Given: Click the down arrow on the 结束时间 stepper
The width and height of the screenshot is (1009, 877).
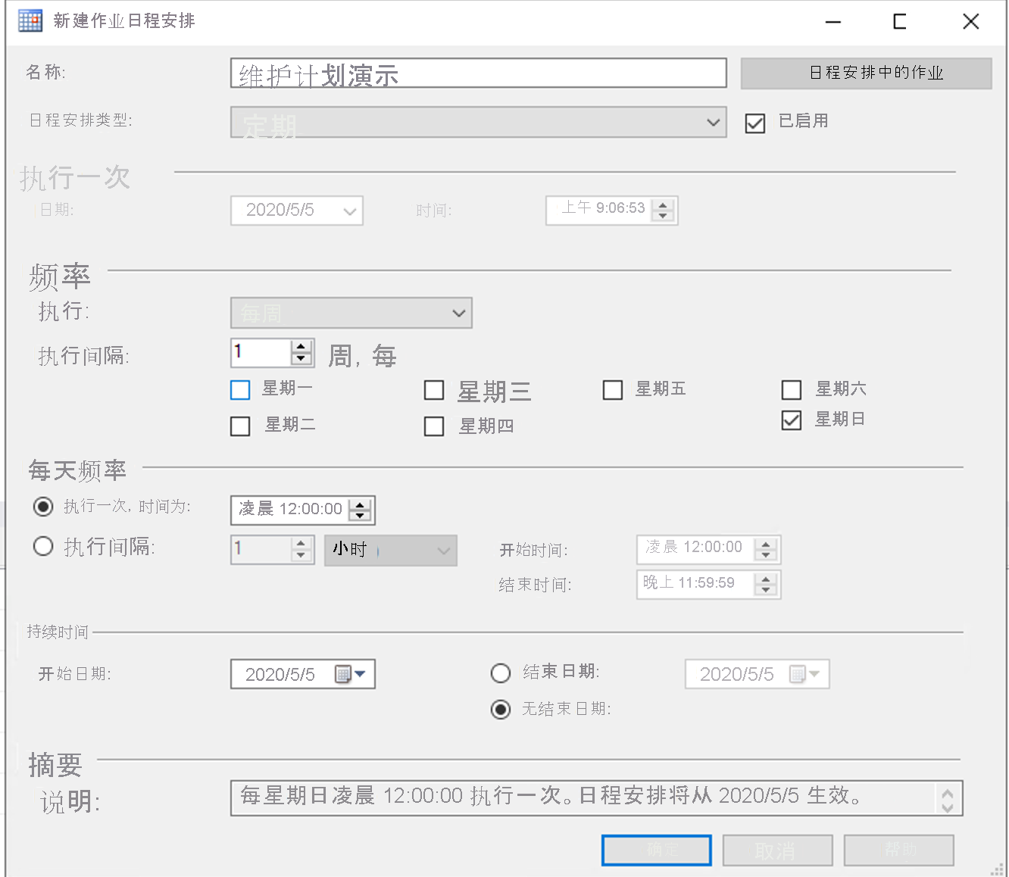Looking at the screenshot, I should coord(767,589).
